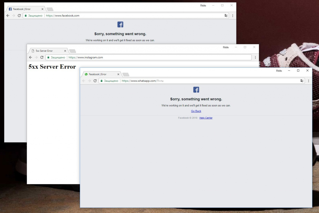The image size is (319, 213).
Task: Open Chrome menu in Facebook window
Action: 233,16
